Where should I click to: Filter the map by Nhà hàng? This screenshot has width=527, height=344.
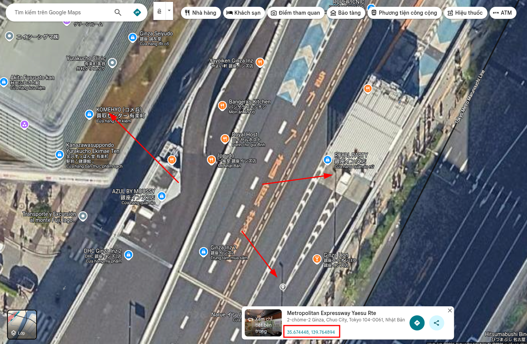201,13
